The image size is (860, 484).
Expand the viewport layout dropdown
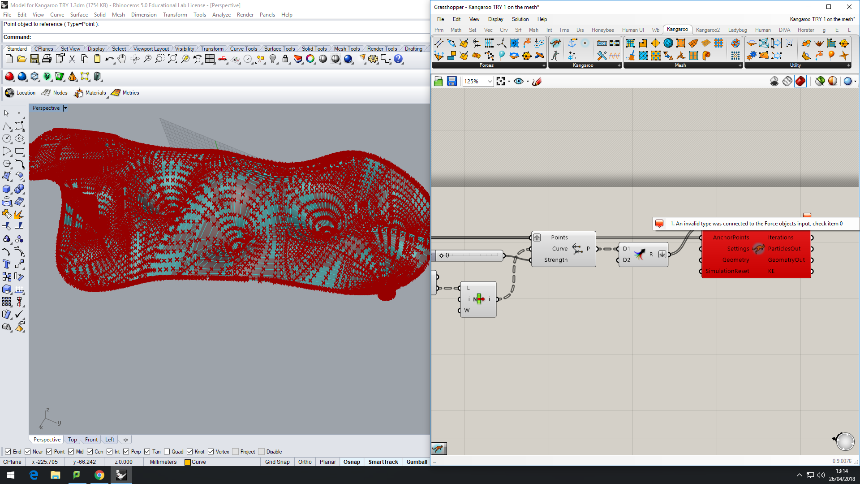(150, 48)
